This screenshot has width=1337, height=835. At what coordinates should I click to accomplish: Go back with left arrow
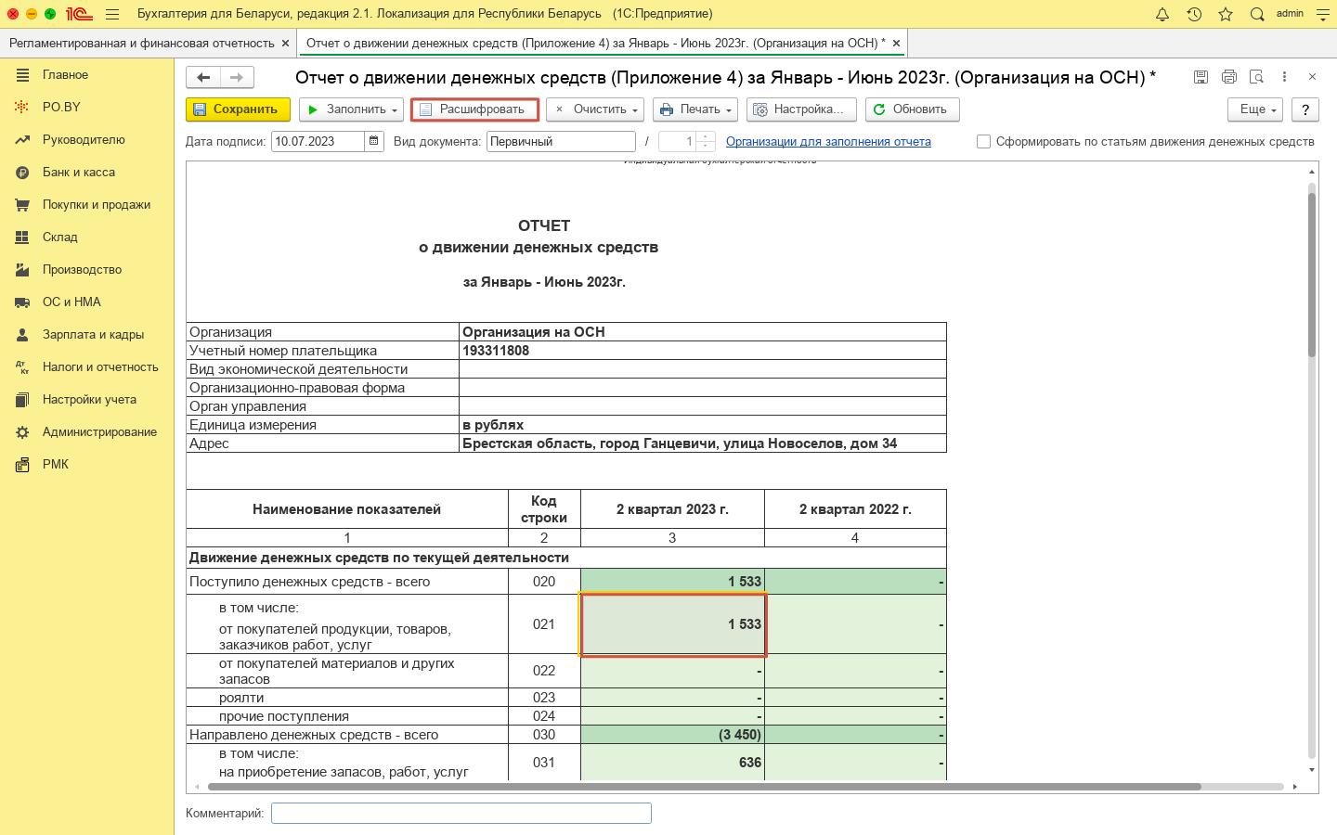click(x=203, y=77)
